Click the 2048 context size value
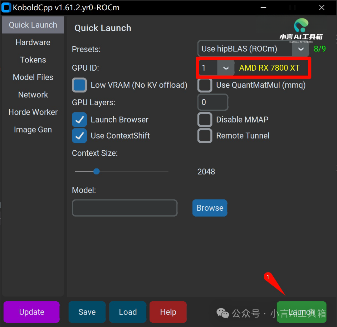 coord(206,172)
